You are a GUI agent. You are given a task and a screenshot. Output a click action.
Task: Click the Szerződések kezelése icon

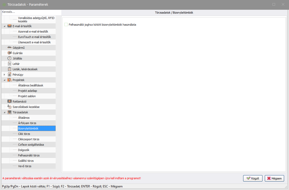(x=10, y=107)
